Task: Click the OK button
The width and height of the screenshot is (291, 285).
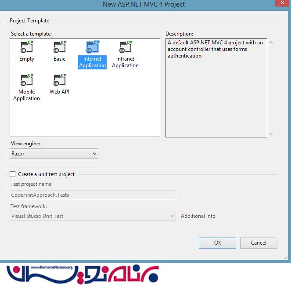Action: click(217, 243)
